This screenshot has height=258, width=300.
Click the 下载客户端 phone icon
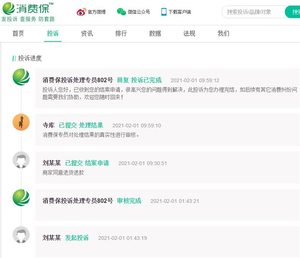(164, 12)
